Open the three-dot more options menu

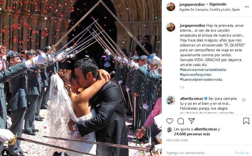[247, 7]
